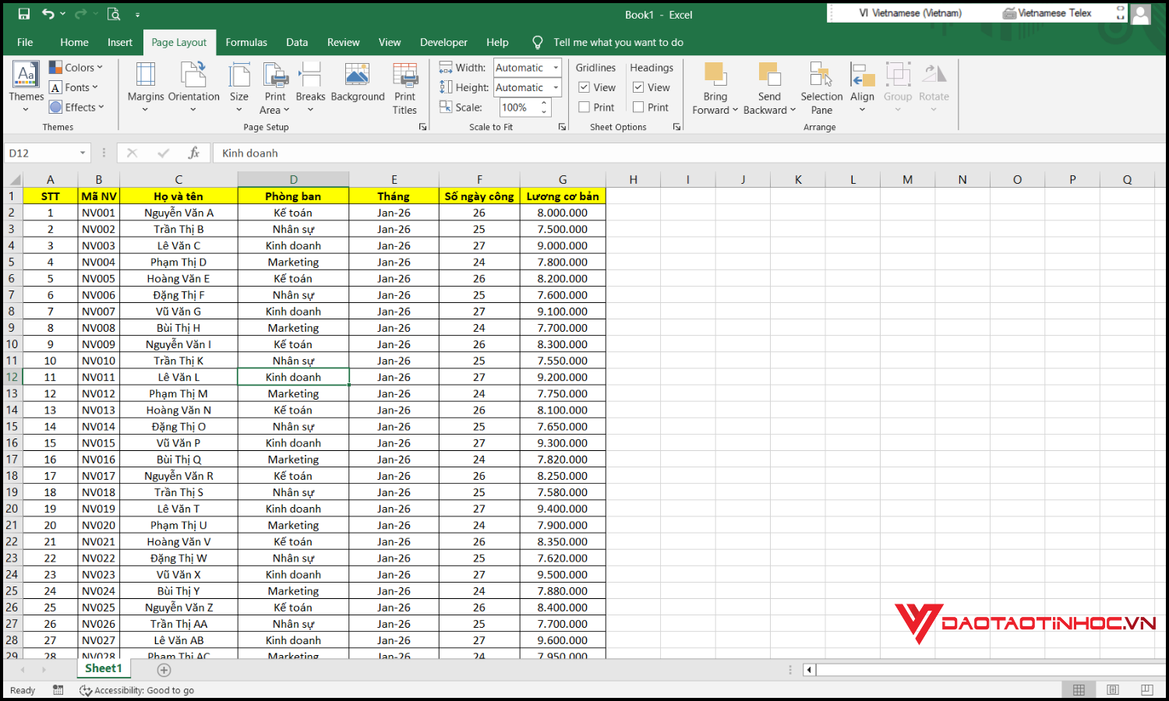
Task: Expand the Themes dropdown
Action: point(26,87)
